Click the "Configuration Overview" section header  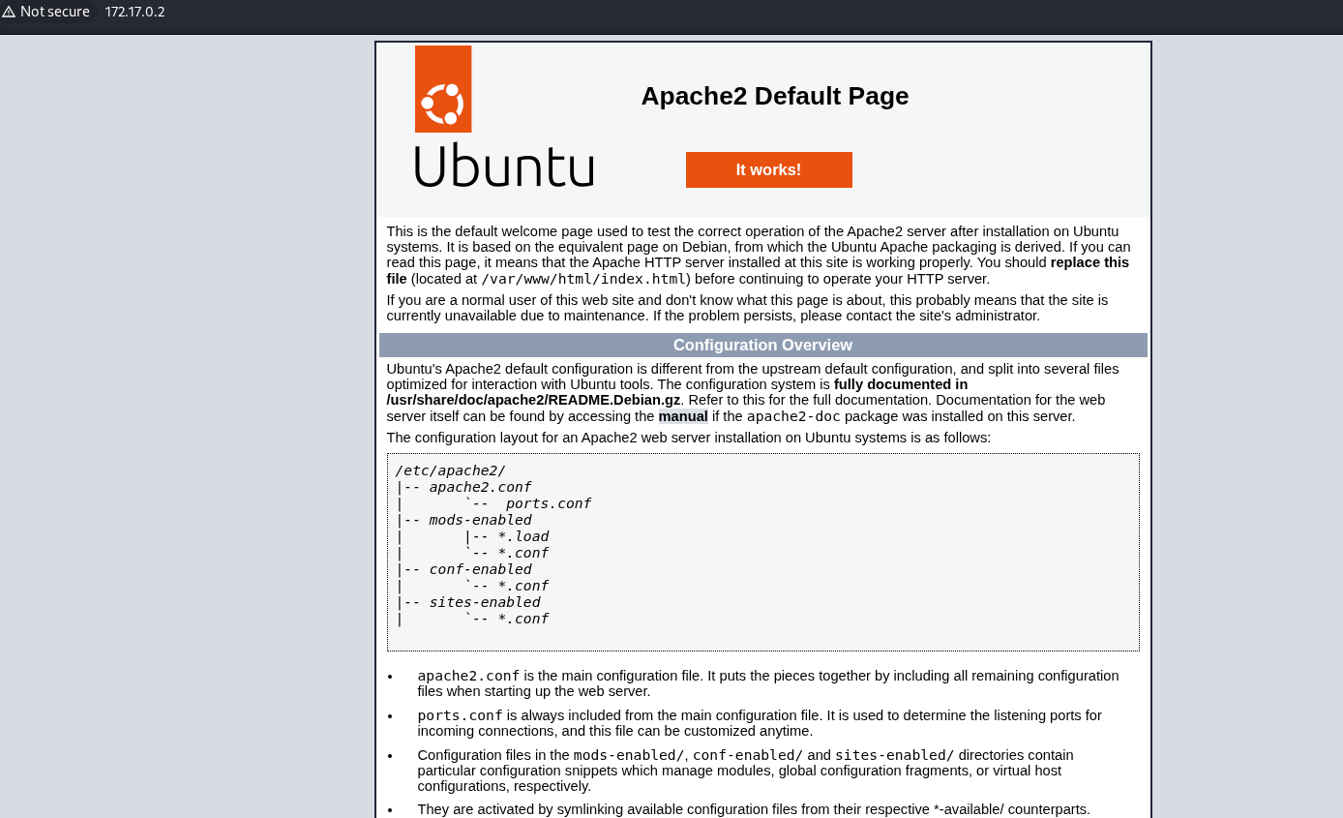coord(762,346)
